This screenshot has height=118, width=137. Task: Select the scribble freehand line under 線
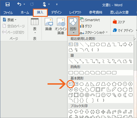[x=130, y=61]
